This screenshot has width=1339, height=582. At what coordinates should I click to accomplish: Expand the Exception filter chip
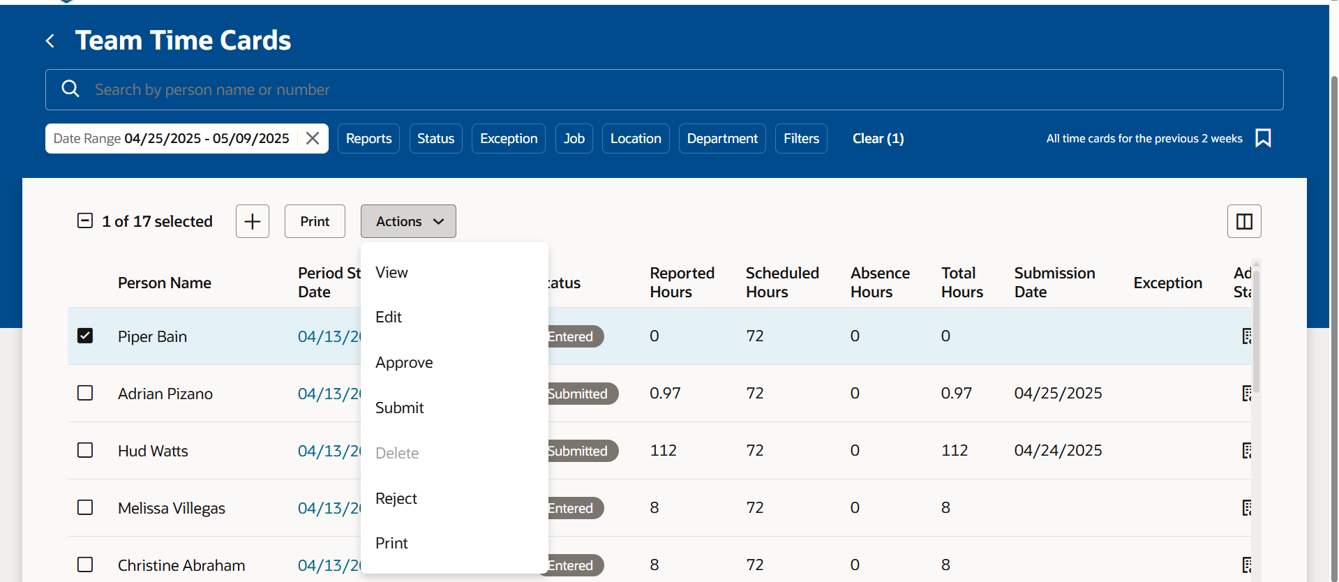point(509,138)
